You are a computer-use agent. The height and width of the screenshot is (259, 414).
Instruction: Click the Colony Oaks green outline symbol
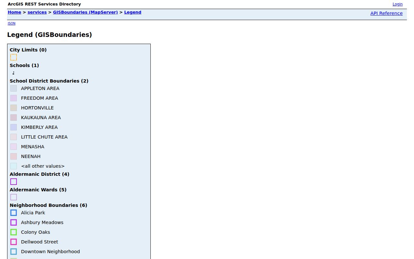pos(14,232)
